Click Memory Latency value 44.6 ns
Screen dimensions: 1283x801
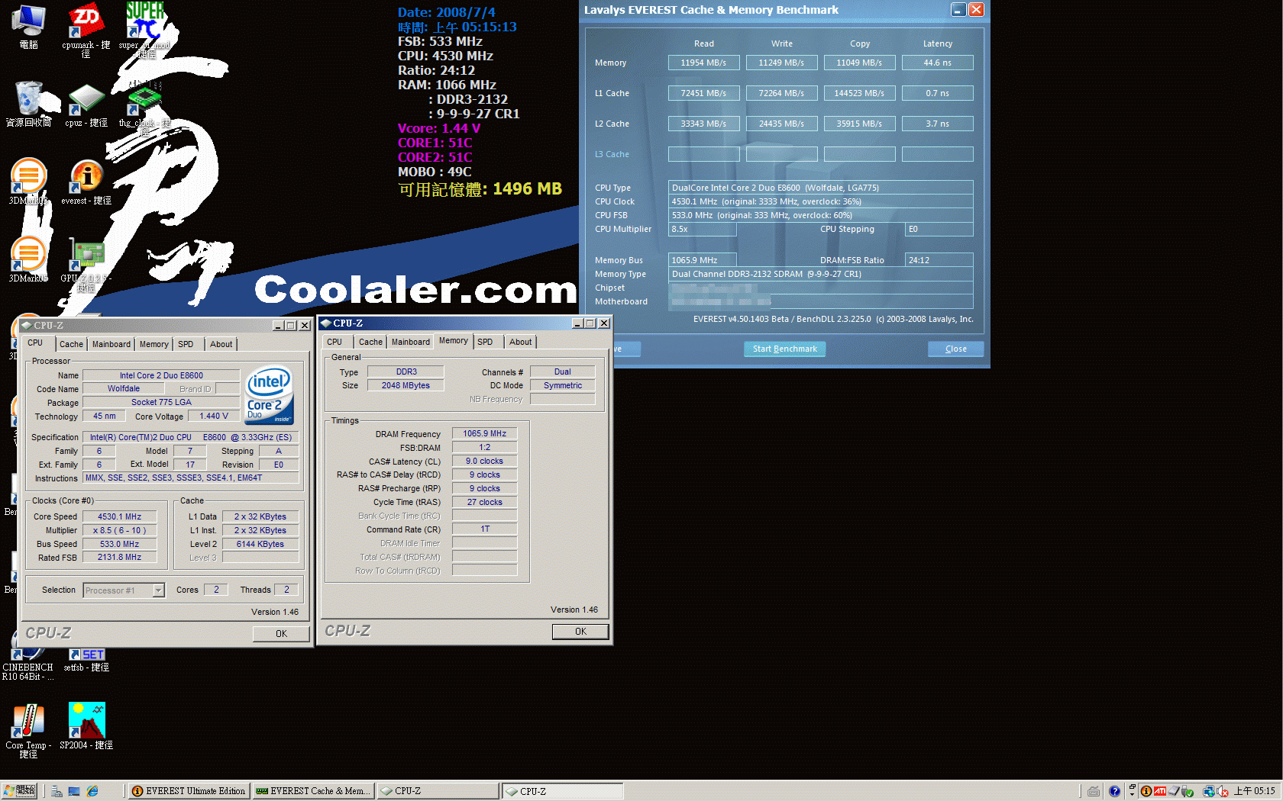937,63
